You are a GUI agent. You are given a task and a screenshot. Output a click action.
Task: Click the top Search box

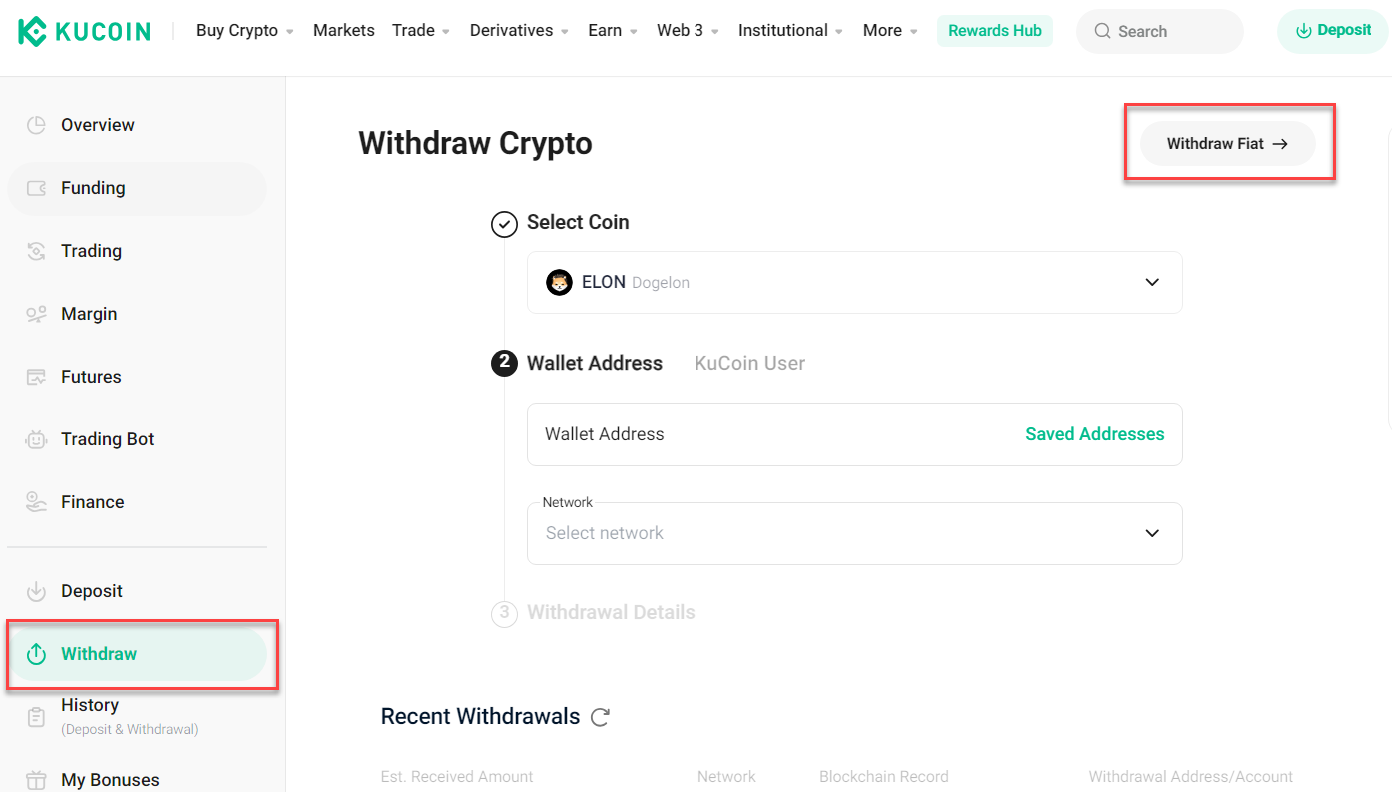point(1160,31)
